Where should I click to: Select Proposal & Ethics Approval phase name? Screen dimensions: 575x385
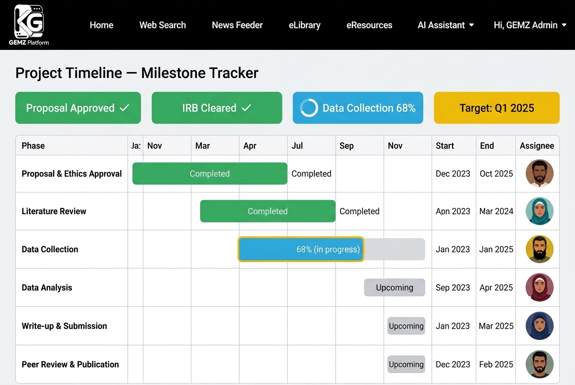[x=72, y=173]
